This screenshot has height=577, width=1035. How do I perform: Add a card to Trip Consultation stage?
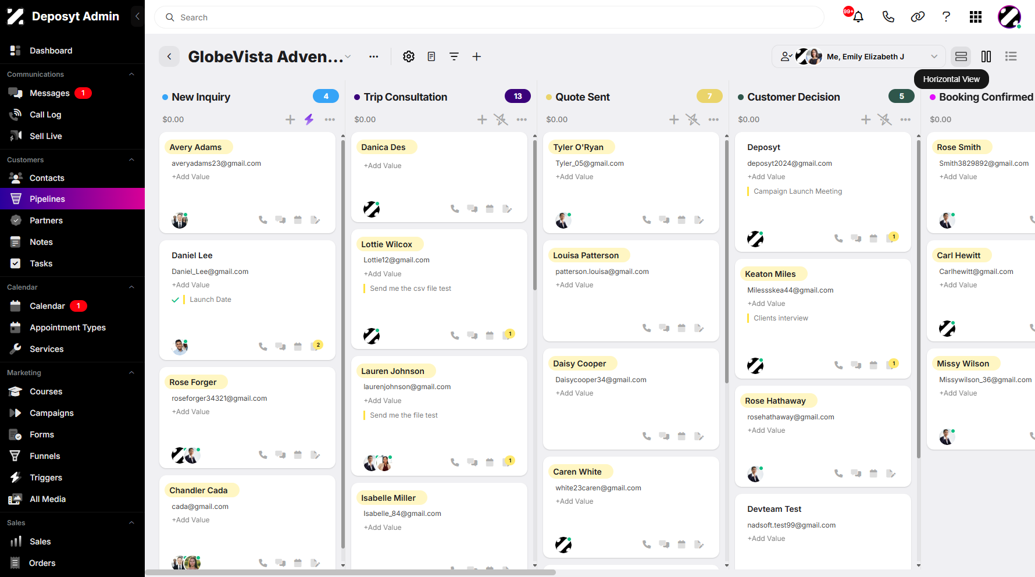(x=482, y=119)
